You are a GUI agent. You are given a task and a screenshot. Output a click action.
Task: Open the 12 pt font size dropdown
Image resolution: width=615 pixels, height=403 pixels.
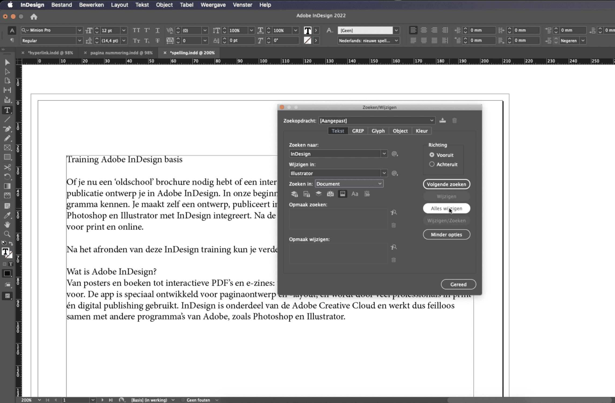pos(124,30)
